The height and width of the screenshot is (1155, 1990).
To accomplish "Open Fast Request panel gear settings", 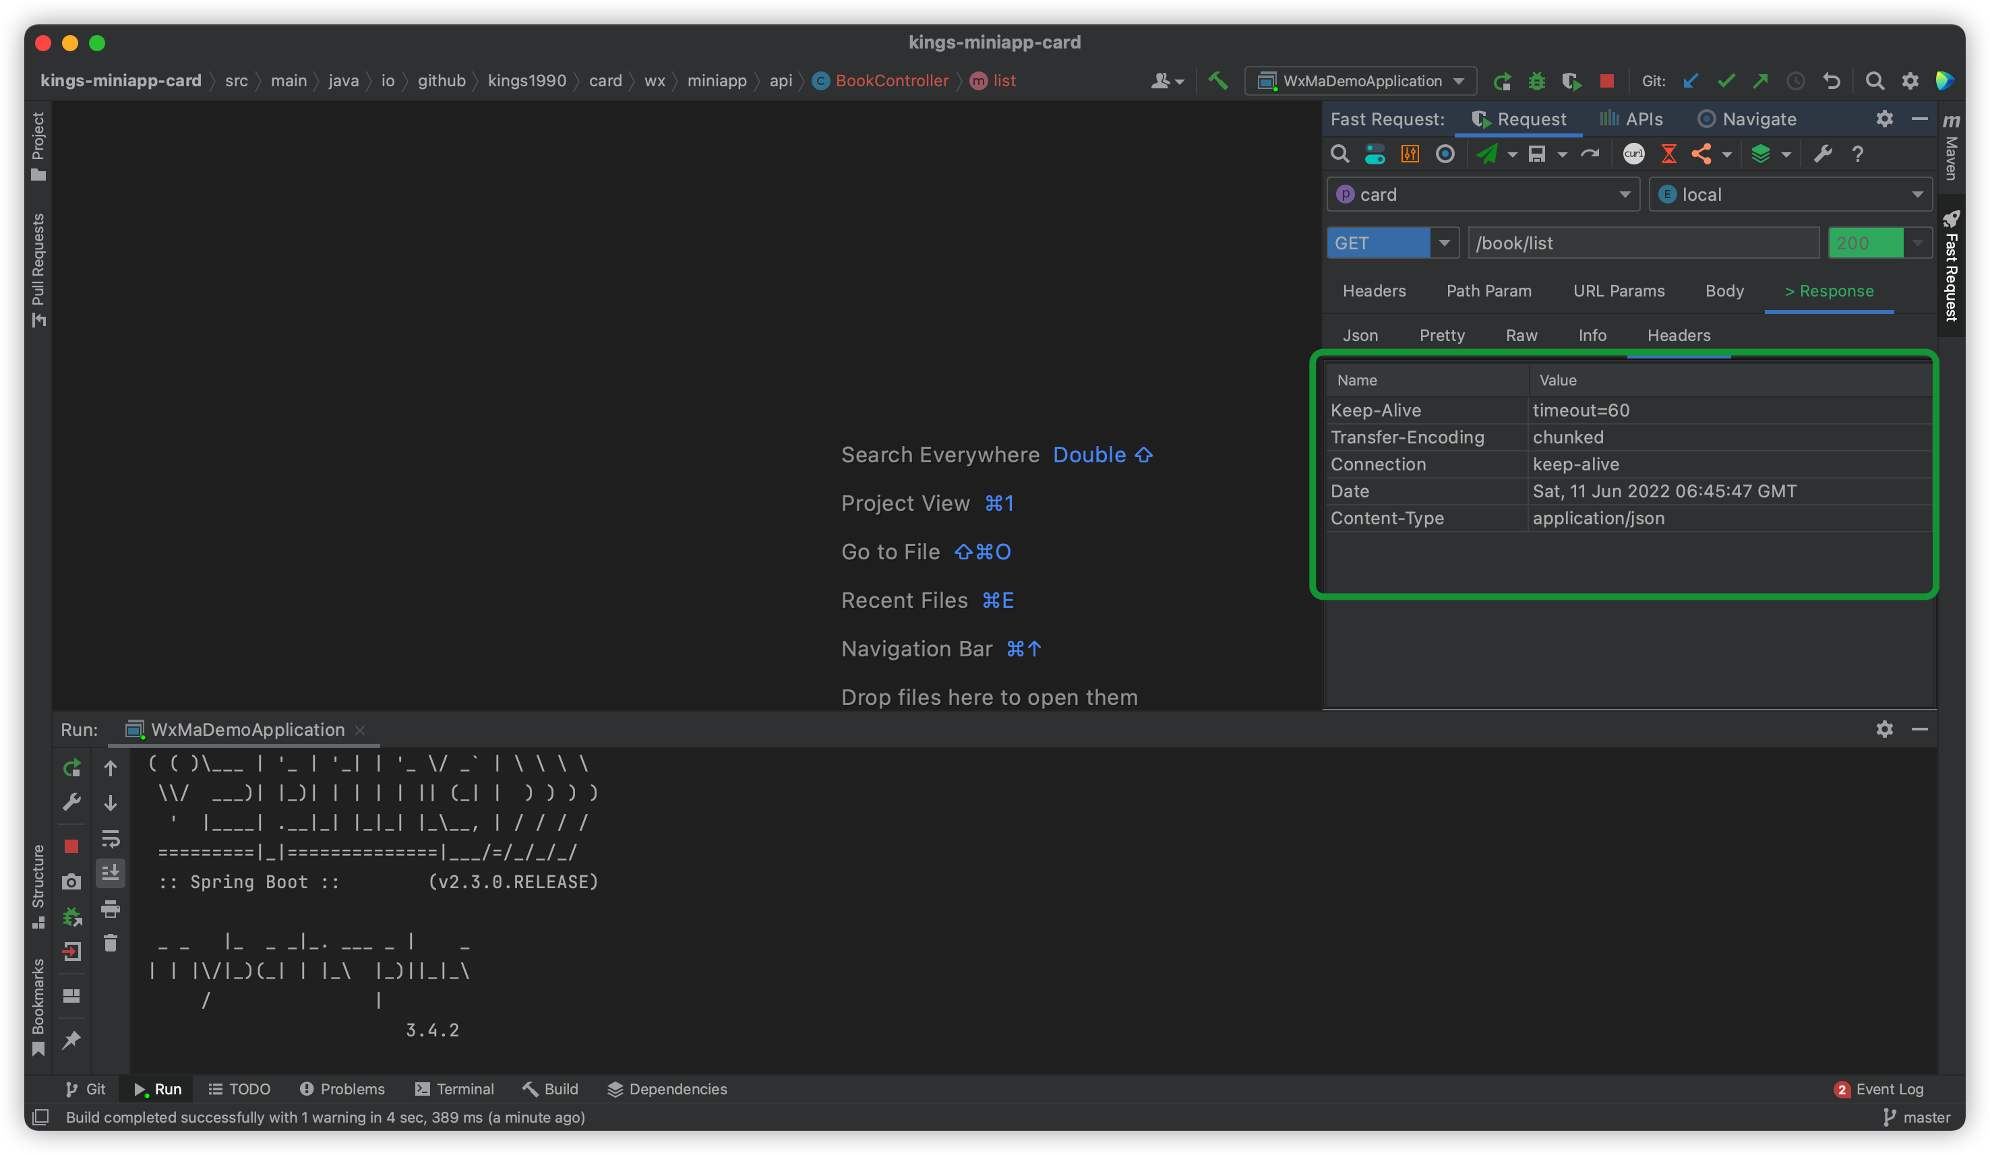I will click(1884, 119).
